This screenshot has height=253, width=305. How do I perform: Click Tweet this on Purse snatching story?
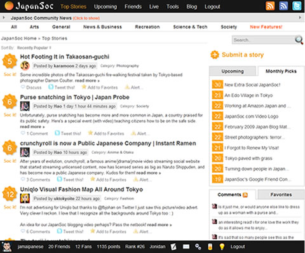(68, 133)
